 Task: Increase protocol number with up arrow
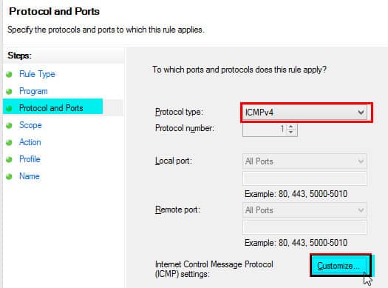[x=291, y=127]
